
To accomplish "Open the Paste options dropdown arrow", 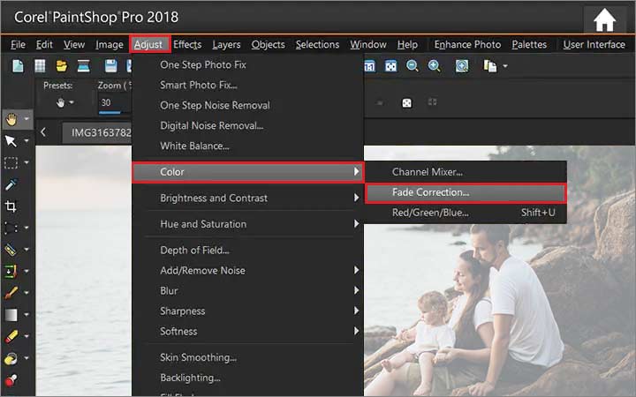I will 505,66.
